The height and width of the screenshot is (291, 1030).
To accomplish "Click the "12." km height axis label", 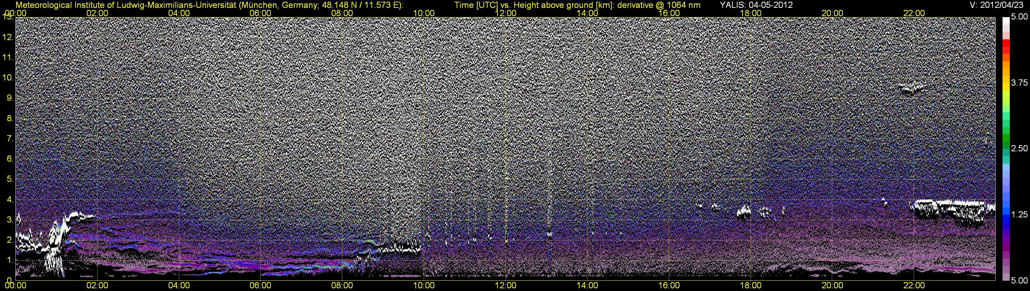I will (x=8, y=37).
